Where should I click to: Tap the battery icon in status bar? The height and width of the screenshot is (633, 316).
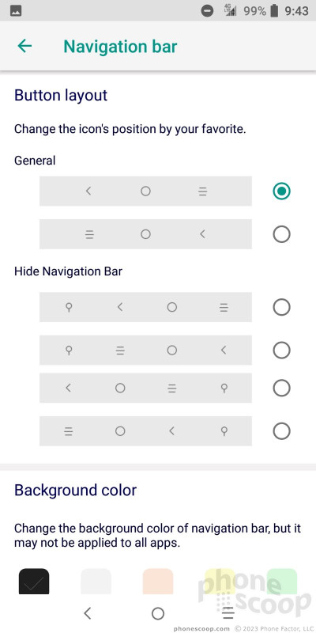pos(274,11)
